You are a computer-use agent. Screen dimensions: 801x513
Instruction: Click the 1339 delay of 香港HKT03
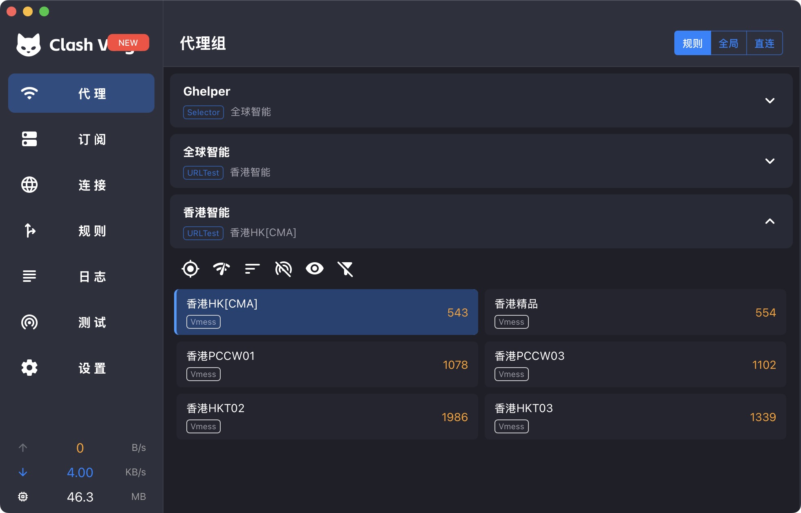[763, 417]
